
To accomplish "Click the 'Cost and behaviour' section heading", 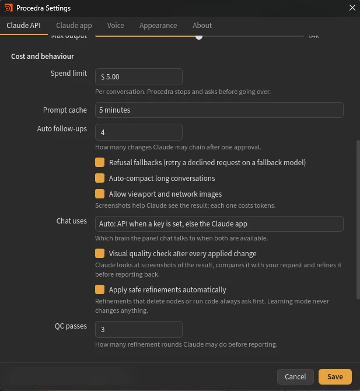I will [x=43, y=57].
